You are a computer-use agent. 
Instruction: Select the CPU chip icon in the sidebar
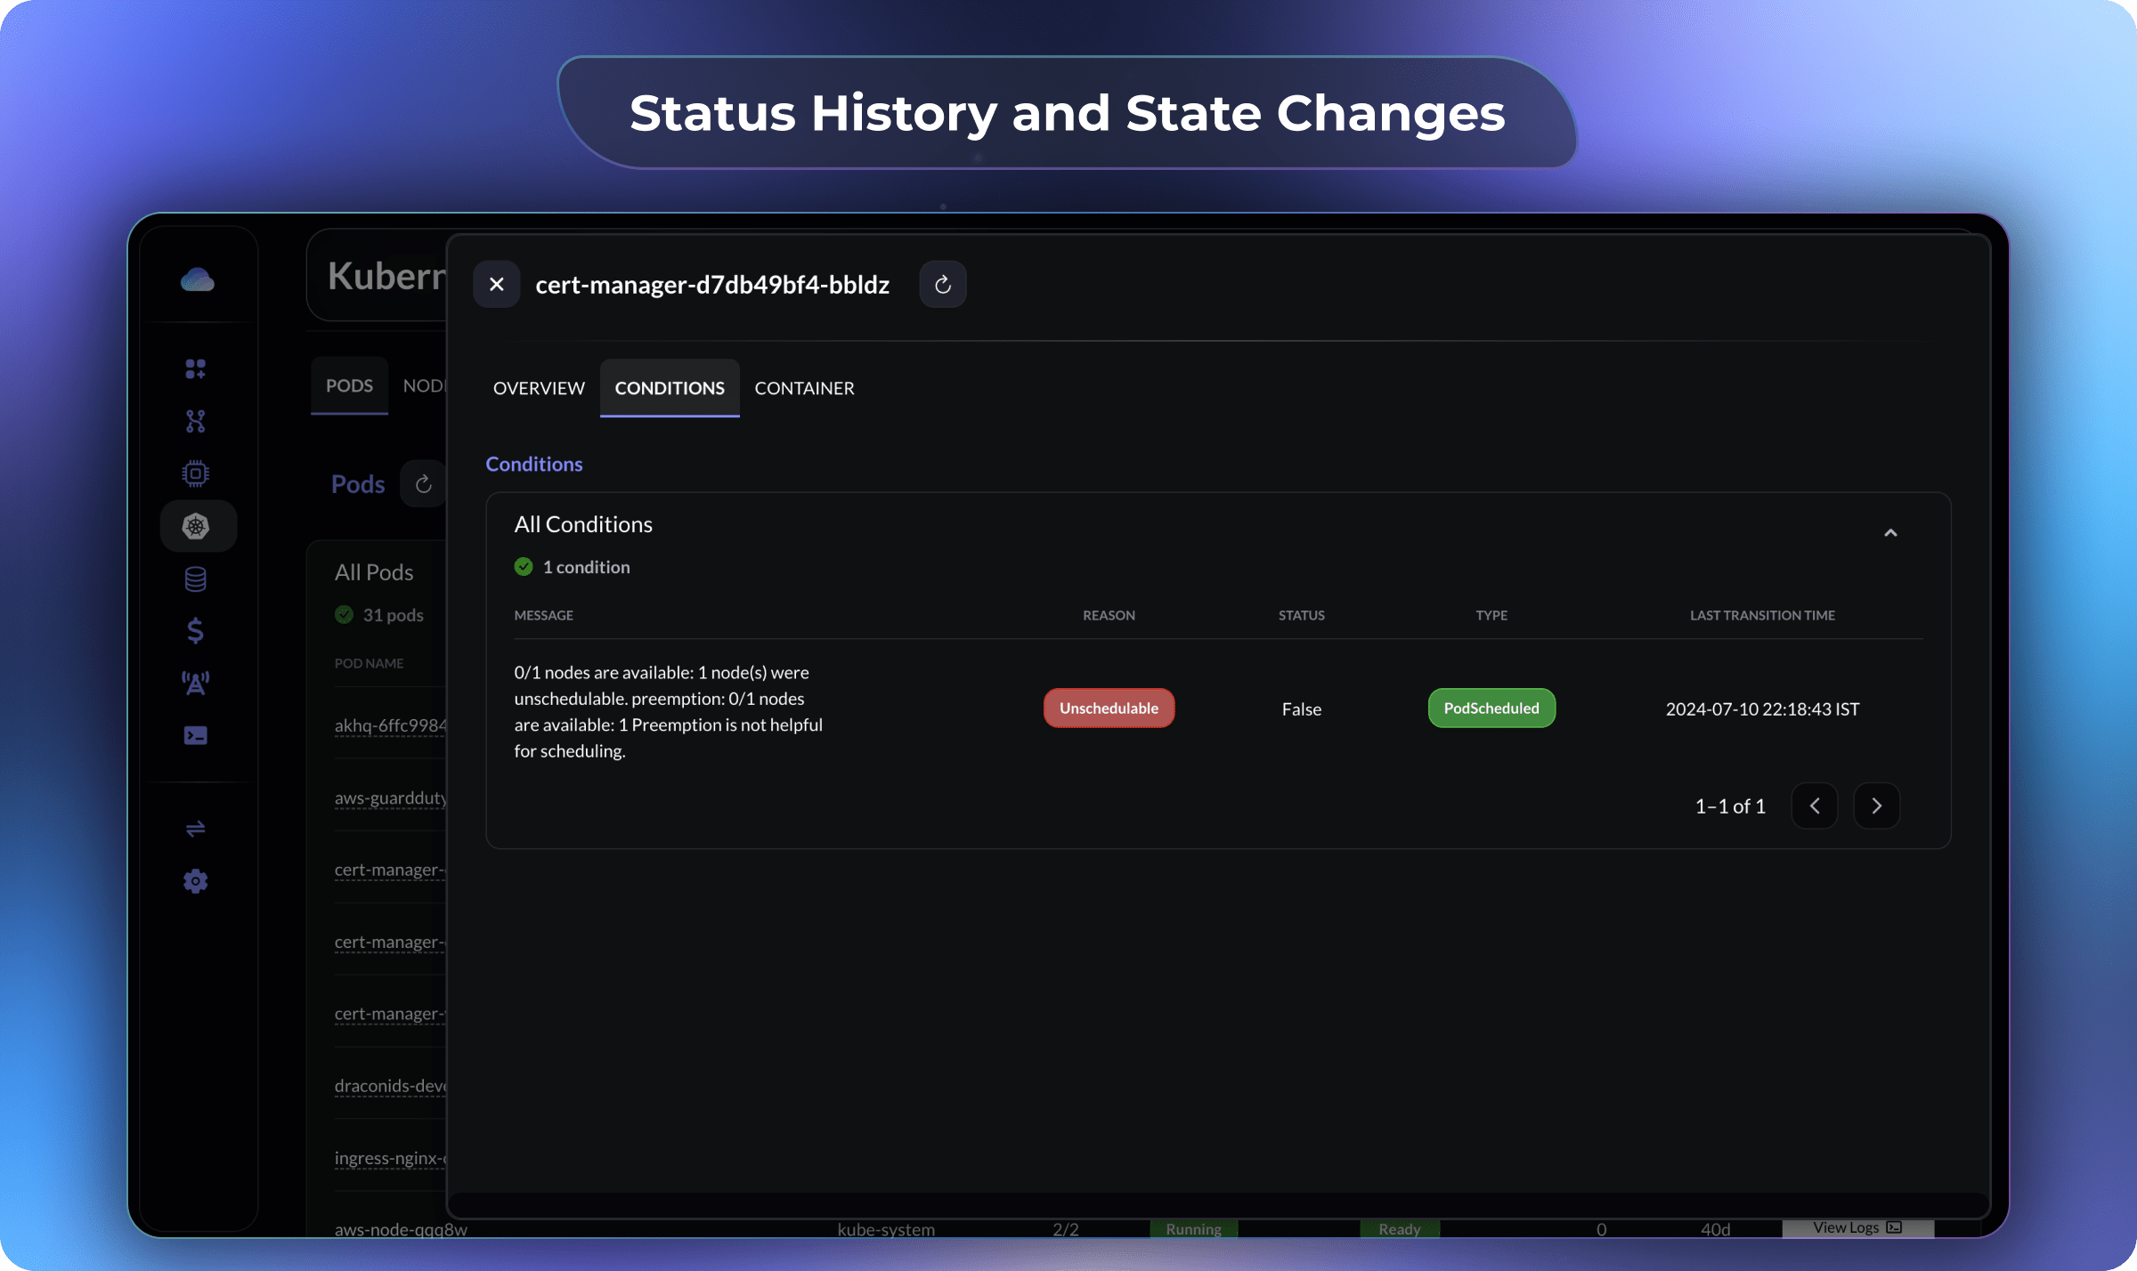click(x=196, y=472)
